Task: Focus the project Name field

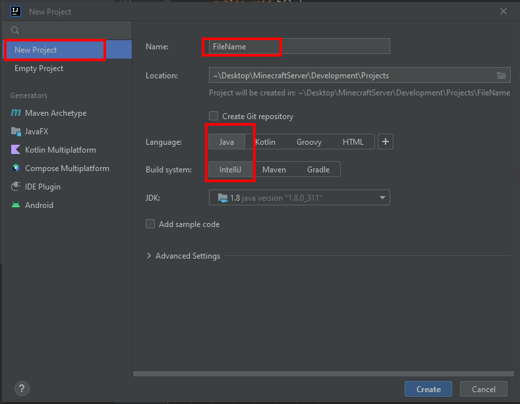Action: coord(299,46)
